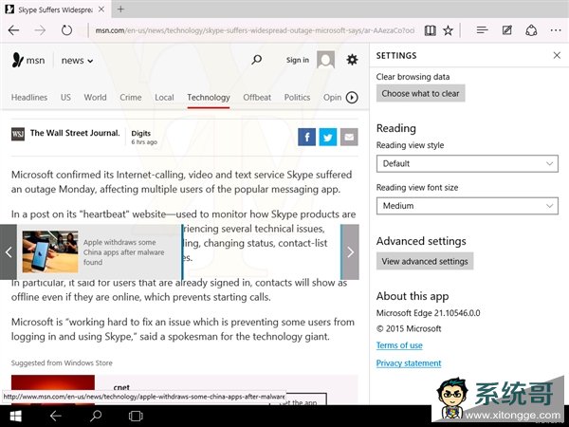Open Apple withdraws China apps thumbnail

(50, 251)
